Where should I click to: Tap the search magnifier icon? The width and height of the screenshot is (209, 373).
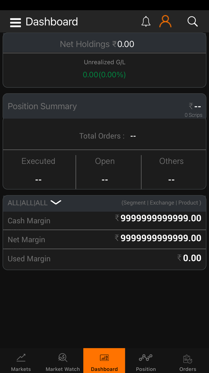192,22
